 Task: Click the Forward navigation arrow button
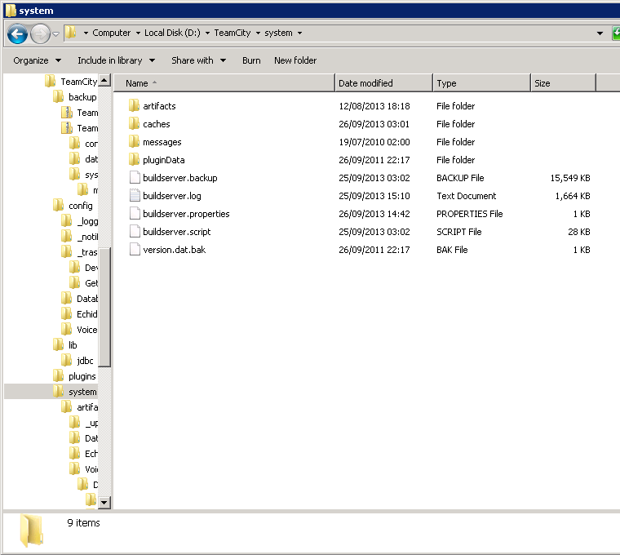pos(40,34)
